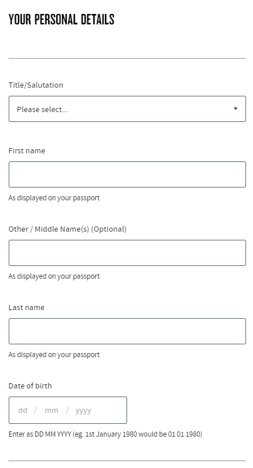
Task: Focus the Last name text box
Action: pyautogui.click(x=127, y=332)
